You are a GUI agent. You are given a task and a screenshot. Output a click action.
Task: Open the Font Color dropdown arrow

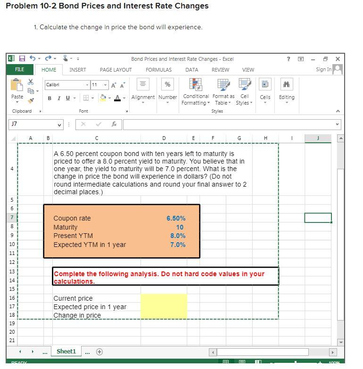[x=124, y=98]
